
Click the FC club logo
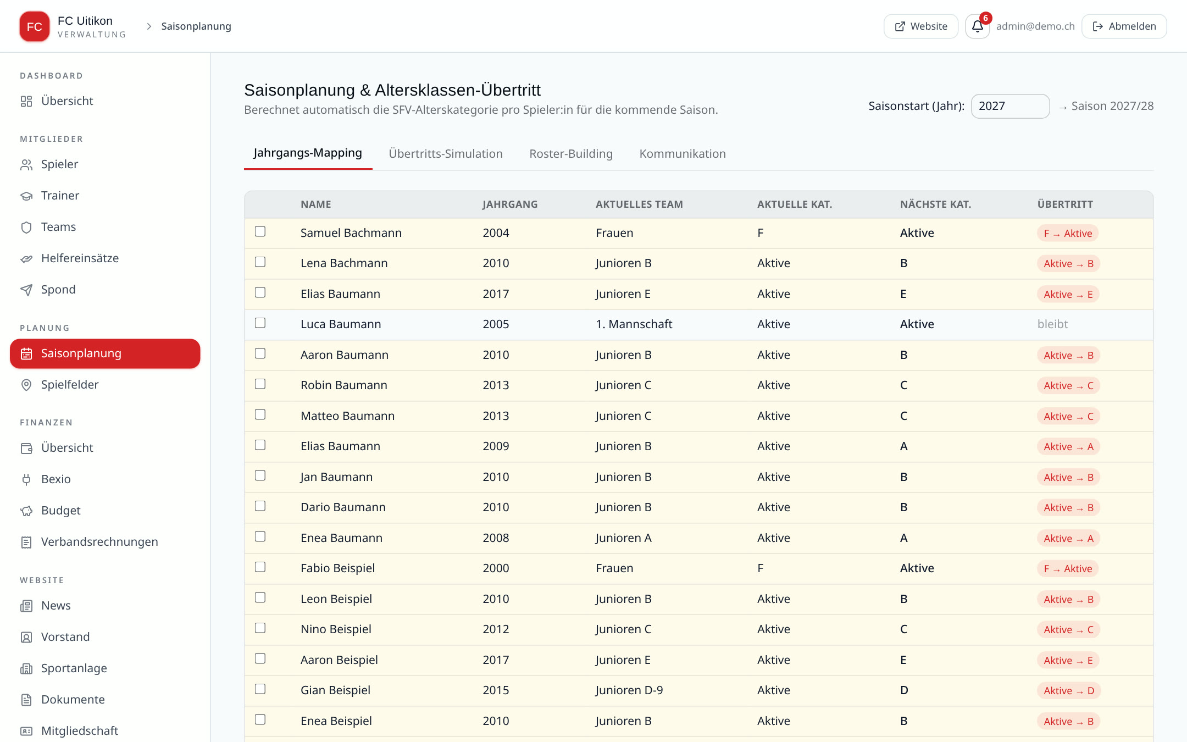(x=34, y=26)
